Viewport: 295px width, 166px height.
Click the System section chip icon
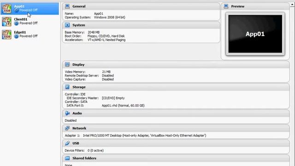click(67, 25)
